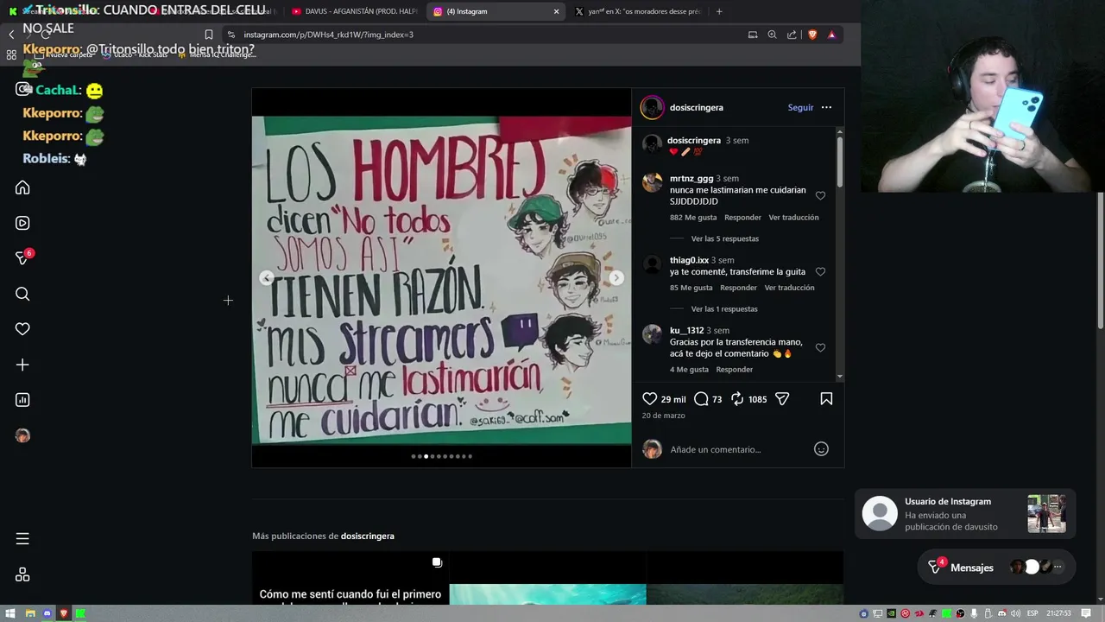This screenshot has width=1105, height=622.
Task: Open shared post thumbnail in notification
Action: coord(1046,514)
